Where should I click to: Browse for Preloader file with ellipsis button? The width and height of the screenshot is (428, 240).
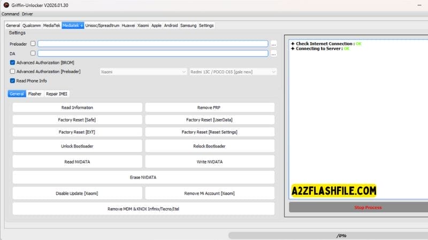coord(273,44)
